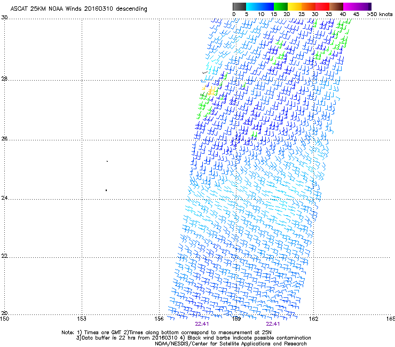Click the latitude label '28'
The image size is (395, 347).
point(4,79)
